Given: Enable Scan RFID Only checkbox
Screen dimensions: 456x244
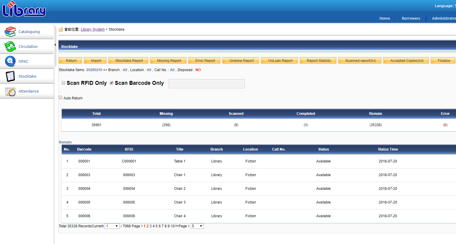Looking at the screenshot, I should (64, 83).
